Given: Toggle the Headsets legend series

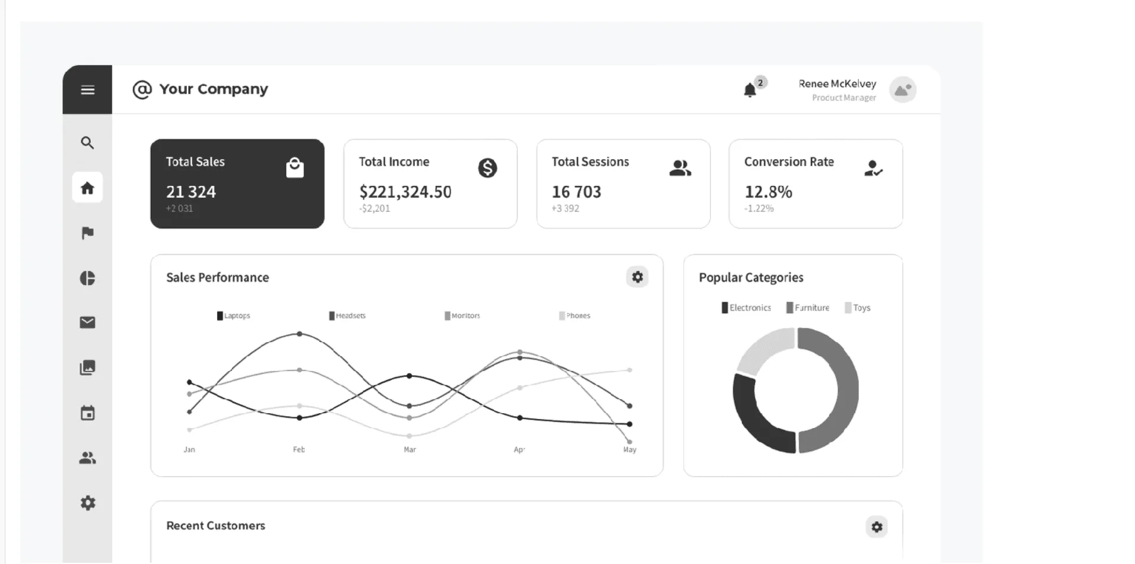Looking at the screenshot, I should tap(347, 316).
